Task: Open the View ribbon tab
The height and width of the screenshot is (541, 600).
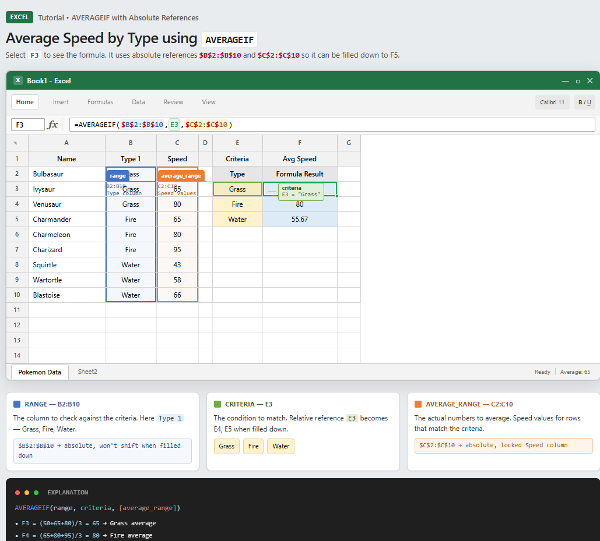Action: point(209,102)
